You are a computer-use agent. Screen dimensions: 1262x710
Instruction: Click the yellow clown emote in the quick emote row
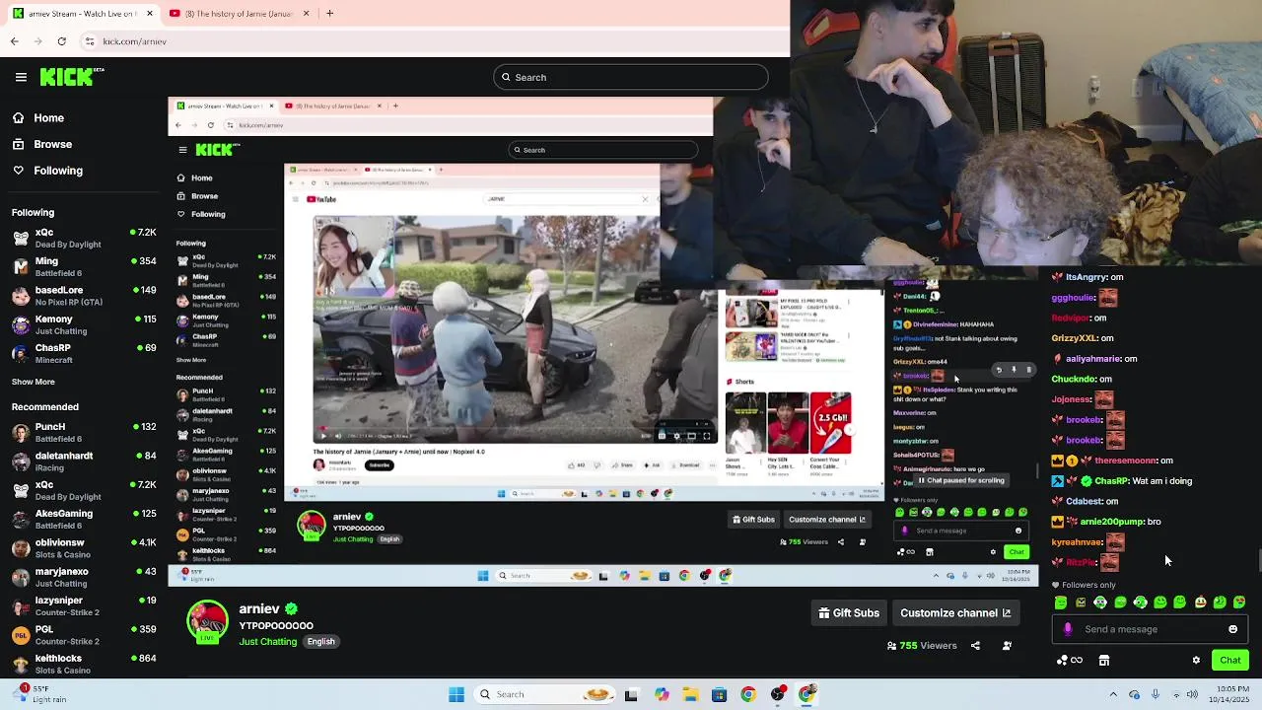click(x=1200, y=603)
